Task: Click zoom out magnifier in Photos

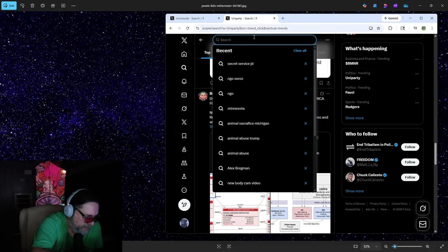Action: [x=386, y=246]
